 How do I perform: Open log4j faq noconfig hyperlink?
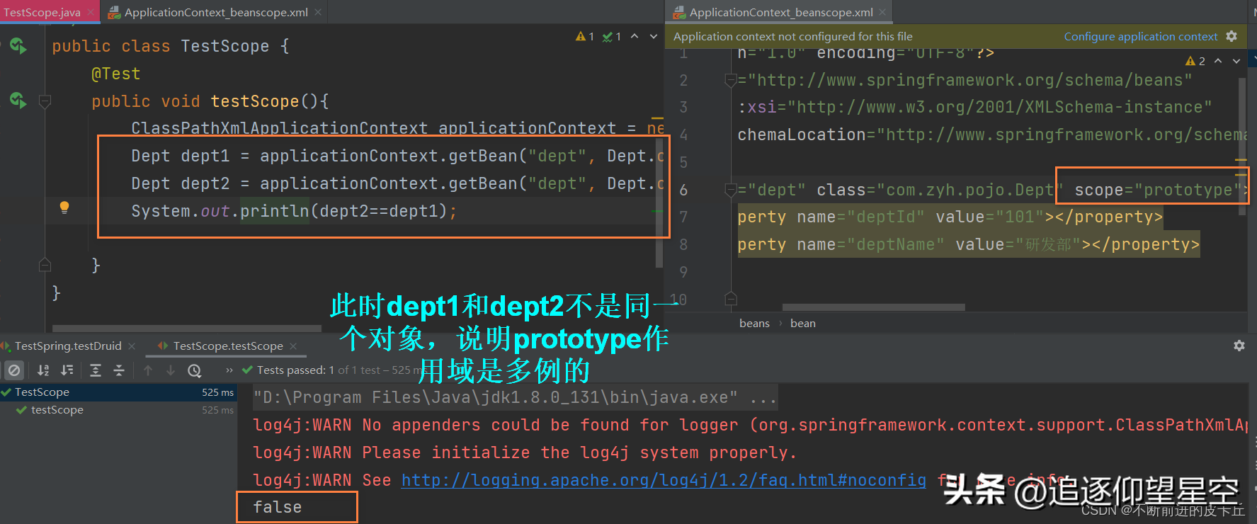point(664,480)
